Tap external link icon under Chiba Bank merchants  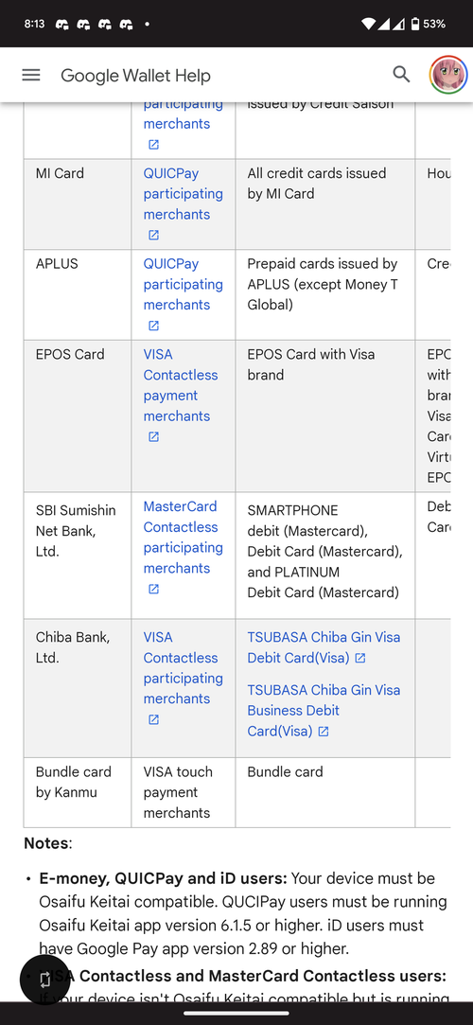point(153,719)
